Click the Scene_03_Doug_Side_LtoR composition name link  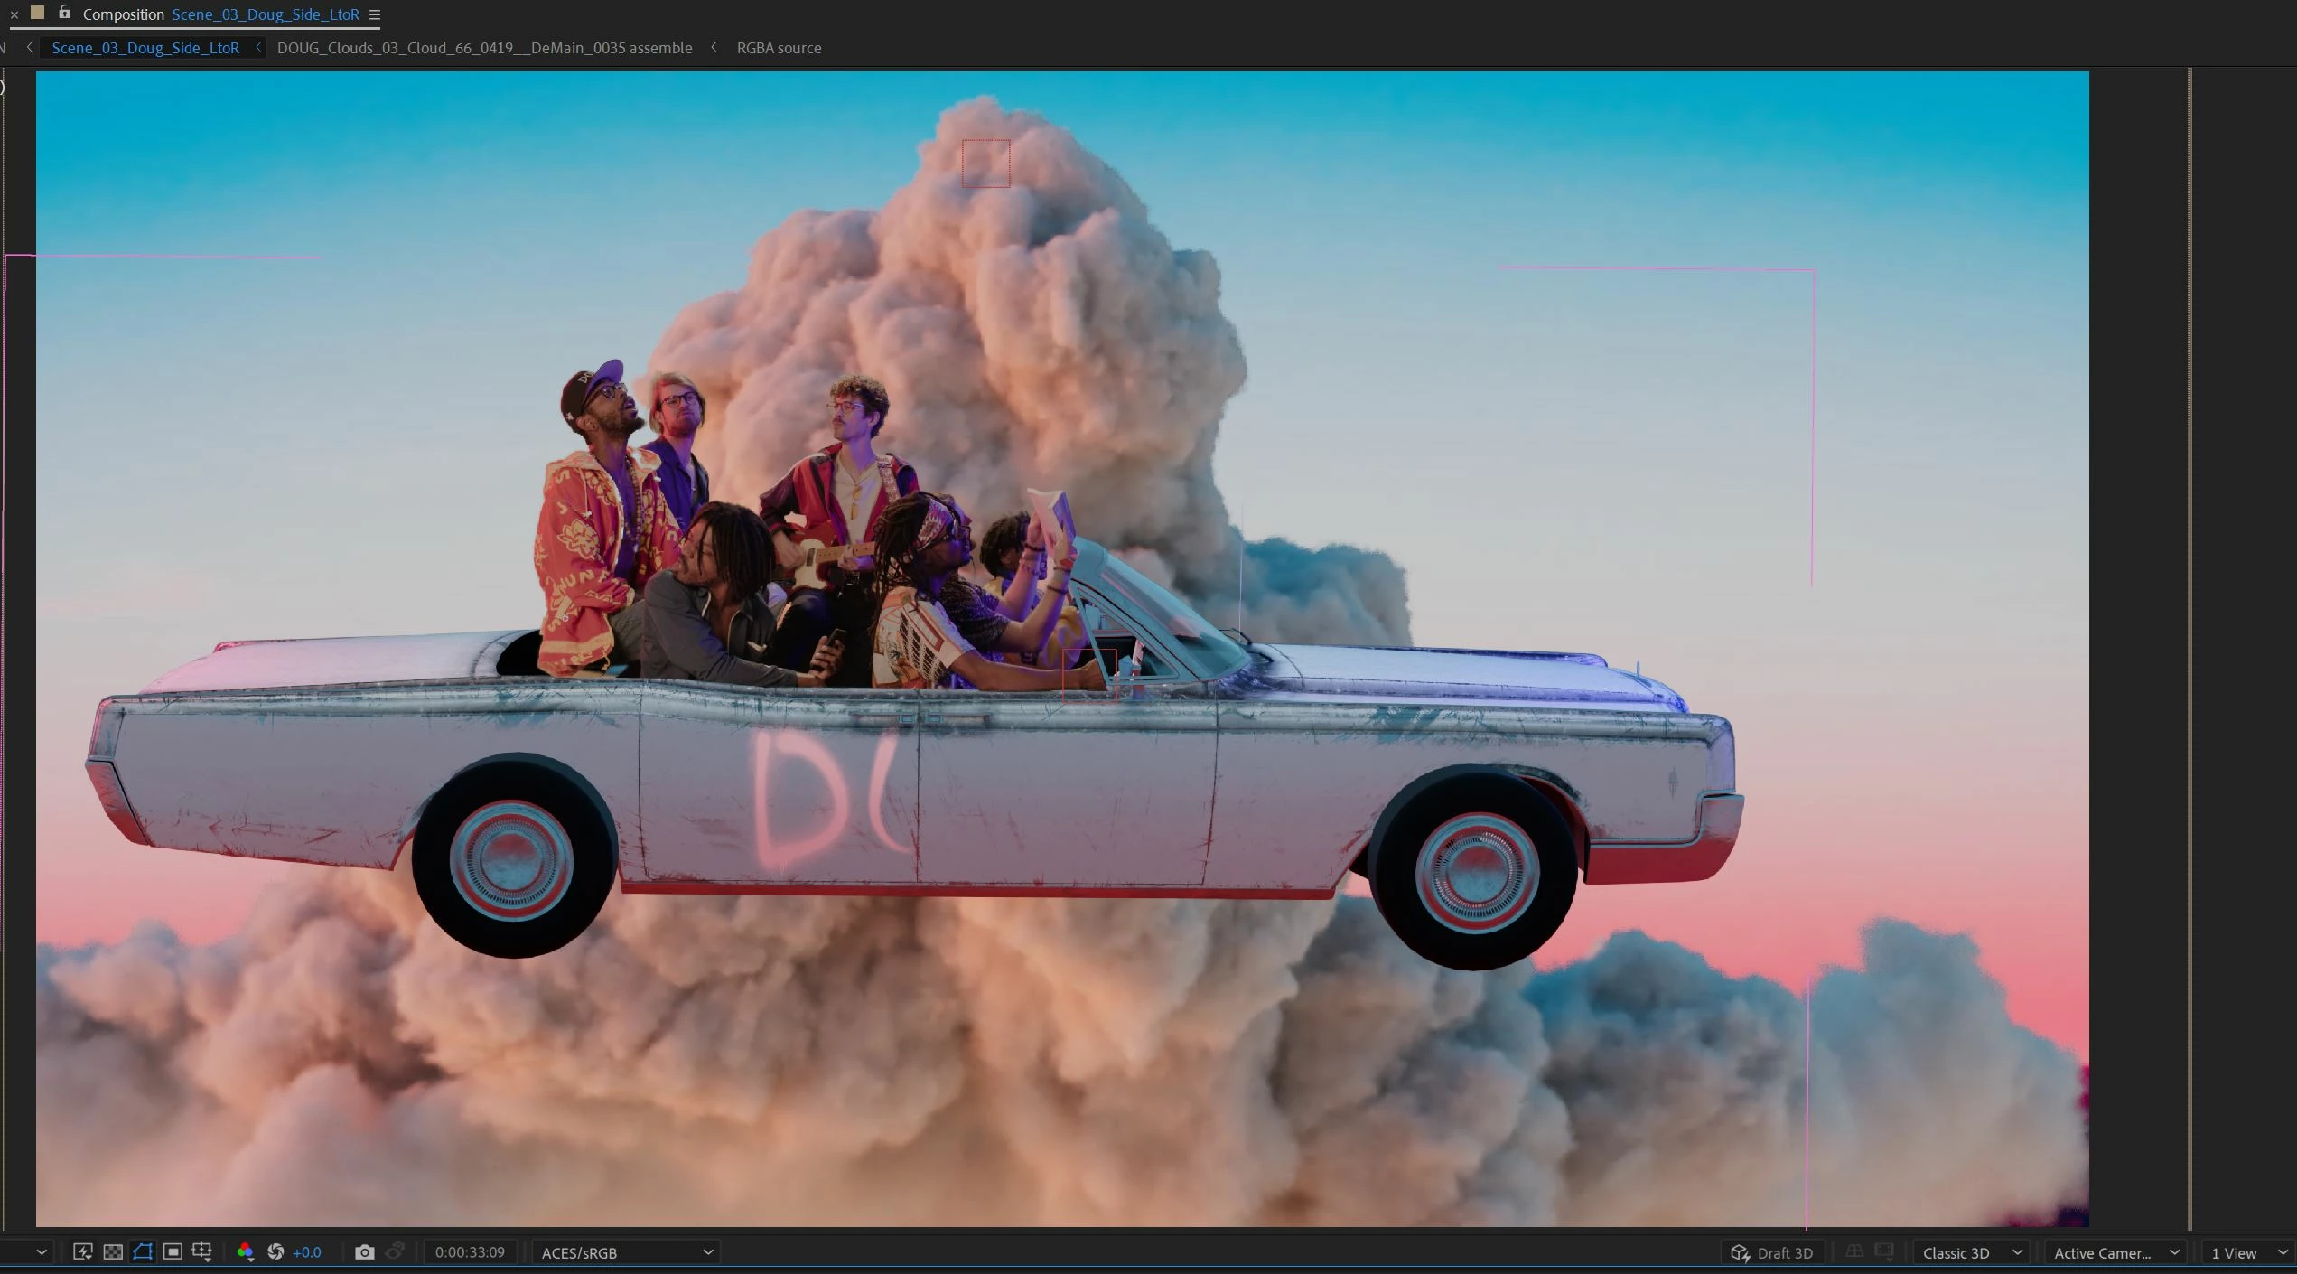coord(266,14)
